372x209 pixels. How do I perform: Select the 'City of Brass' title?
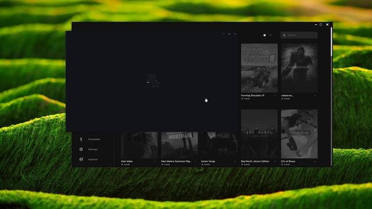(288, 161)
